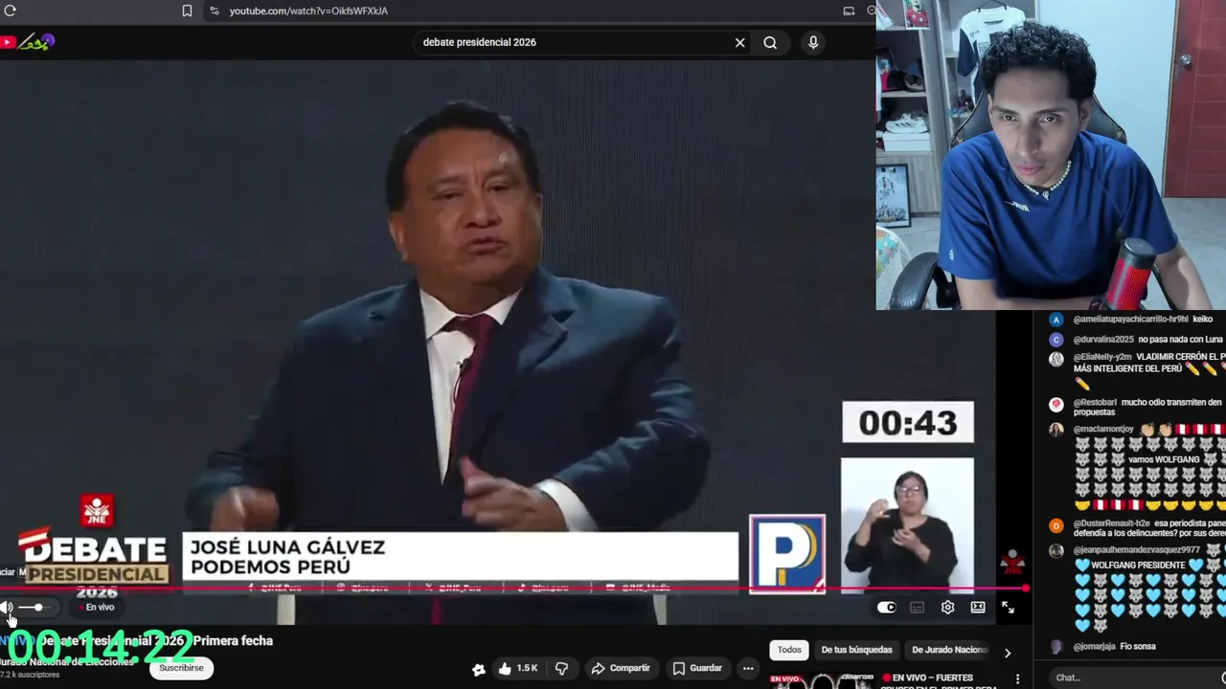Viewport: 1226px width, 689px height.
Task: Clear the YouTube search box with the X
Action: pyautogui.click(x=739, y=42)
